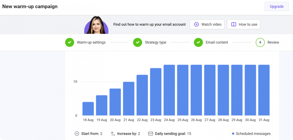Click the 23 Aug chart bar
The image size is (293, 140).
[156, 92]
